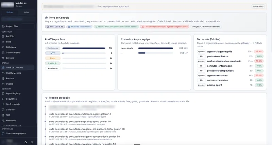272x145 pixels.
Task: Click the 41 assets promovidos badge
Action: pyautogui.click(x=79, y=27)
